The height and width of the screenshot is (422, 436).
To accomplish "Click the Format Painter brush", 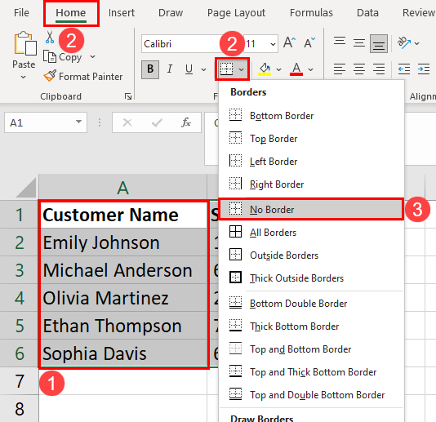I will [x=50, y=76].
